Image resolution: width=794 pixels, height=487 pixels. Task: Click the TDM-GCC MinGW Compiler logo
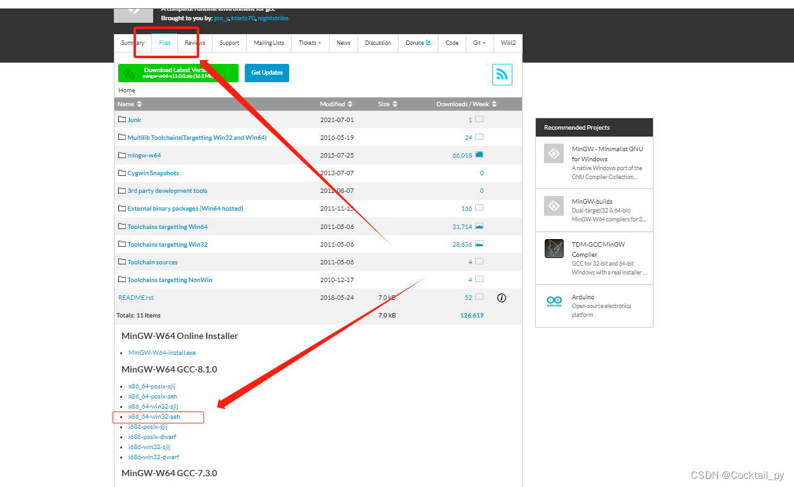click(x=554, y=249)
